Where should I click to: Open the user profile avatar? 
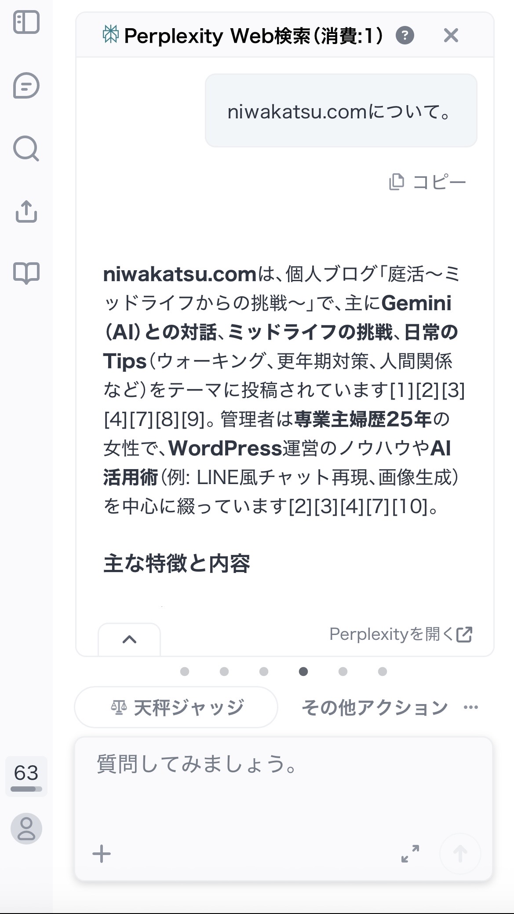(26, 829)
